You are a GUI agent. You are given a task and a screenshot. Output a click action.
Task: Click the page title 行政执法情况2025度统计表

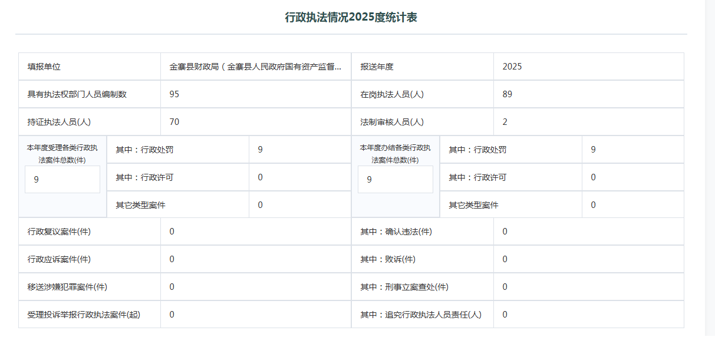click(351, 18)
